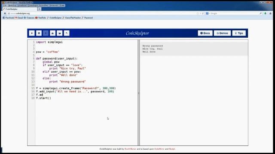Open the Coursera bookmark
275x154 pixels.
click(x=29, y=18)
